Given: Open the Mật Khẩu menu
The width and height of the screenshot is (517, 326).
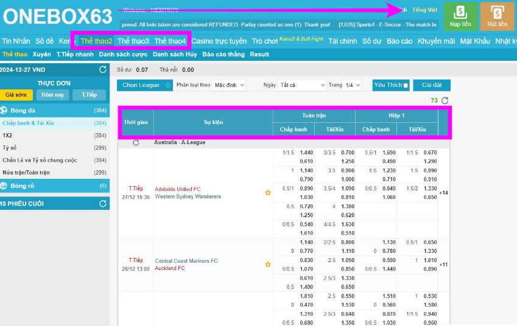Looking at the screenshot, I should [x=475, y=41].
